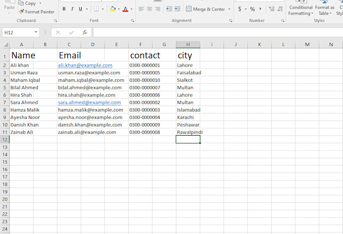Viewport: 343px width, 234px height.
Task: Open the dollar format dropdown arrow
Action: 246,9
